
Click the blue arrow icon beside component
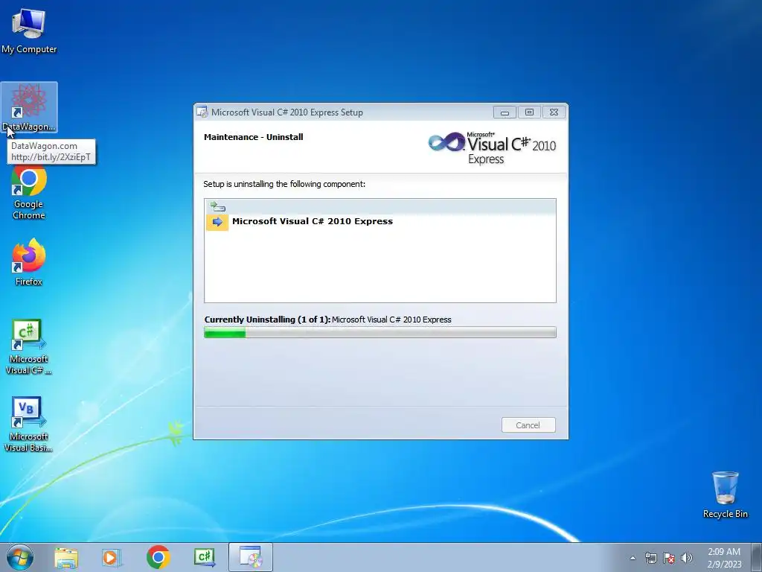(x=217, y=222)
